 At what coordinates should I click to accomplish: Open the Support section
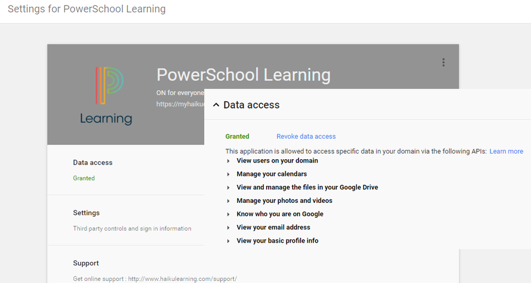click(86, 263)
